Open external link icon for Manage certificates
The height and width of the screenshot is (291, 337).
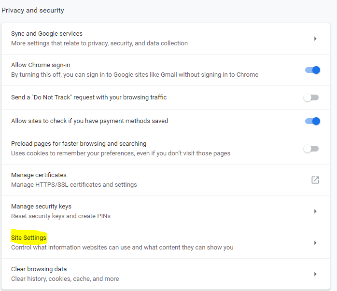pos(315,180)
